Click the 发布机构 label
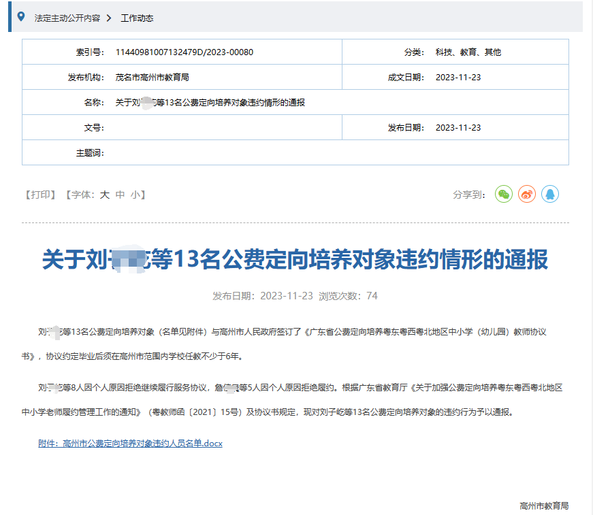This screenshot has height=515, width=593. (86, 78)
